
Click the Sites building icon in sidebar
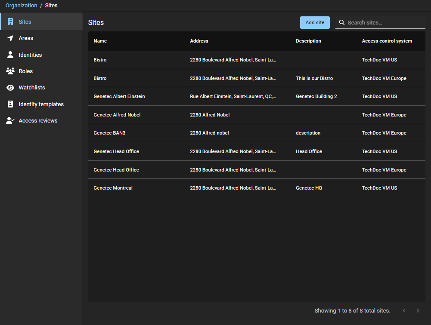pos(10,21)
